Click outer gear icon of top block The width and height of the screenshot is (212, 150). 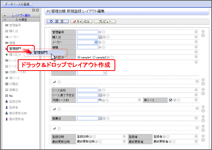[x=203, y=31]
